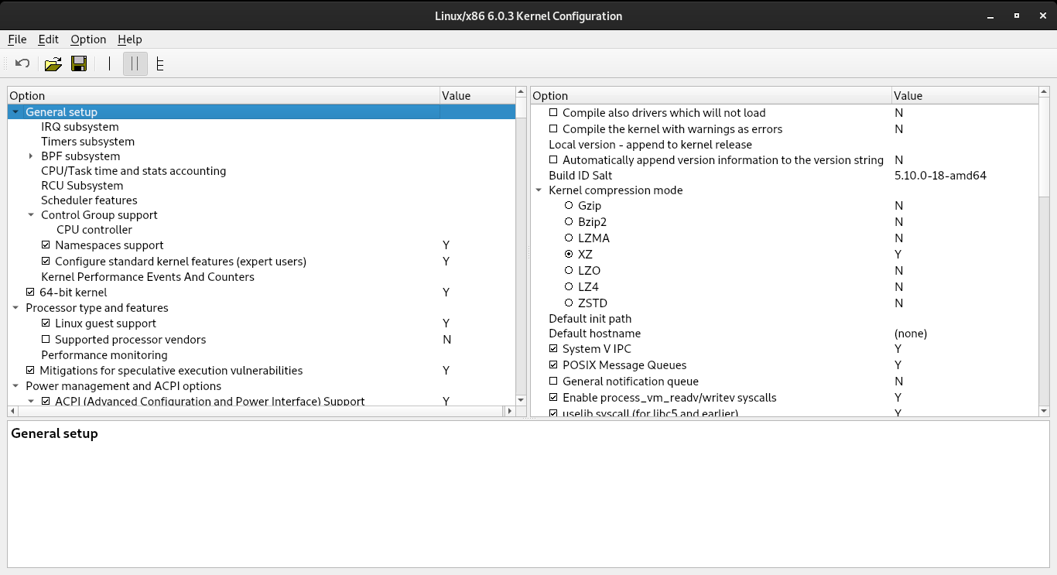Open config file via folder icon

point(53,63)
